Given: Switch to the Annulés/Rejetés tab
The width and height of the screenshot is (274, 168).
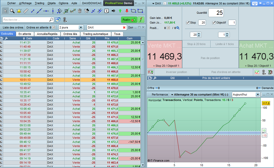Looking at the screenshot, I should 47,34.
